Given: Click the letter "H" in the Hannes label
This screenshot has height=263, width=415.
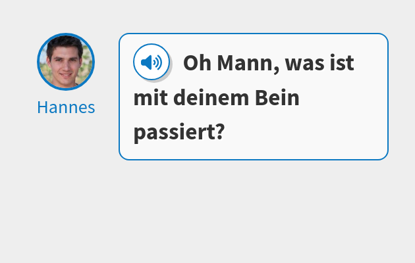Looking at the screenshot, I should click(42, 107).
